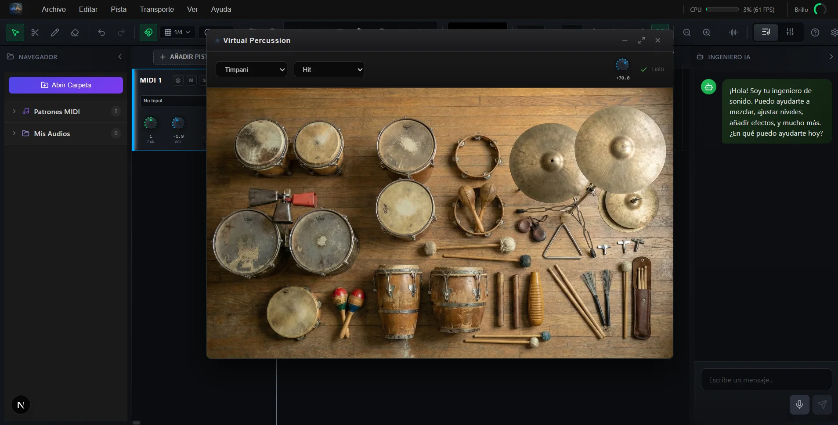Click the Virtual Percussion gain knob

(x=622, y=65)
